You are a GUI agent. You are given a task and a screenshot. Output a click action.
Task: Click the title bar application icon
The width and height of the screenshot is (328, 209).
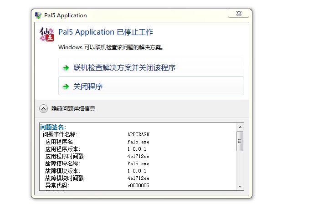pyautogui.click(x=38, y=15)
